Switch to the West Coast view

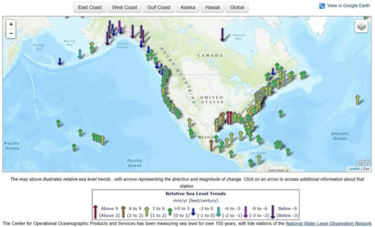[x=124, y=8]
